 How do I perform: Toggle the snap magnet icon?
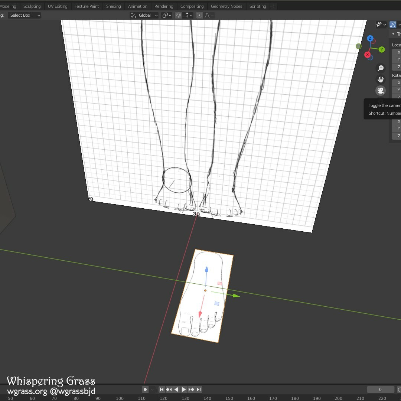point(178,15)
